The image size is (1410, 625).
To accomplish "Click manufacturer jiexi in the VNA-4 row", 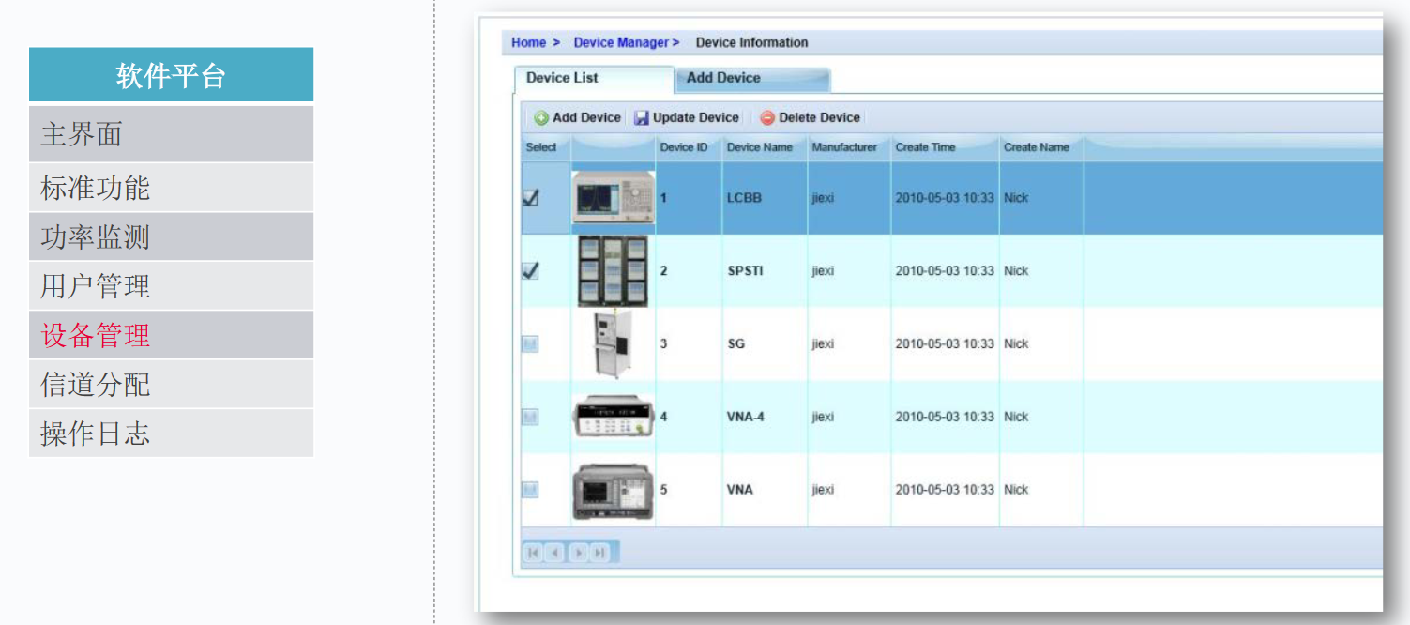I will pyautogui.click(x=823, y=417).
